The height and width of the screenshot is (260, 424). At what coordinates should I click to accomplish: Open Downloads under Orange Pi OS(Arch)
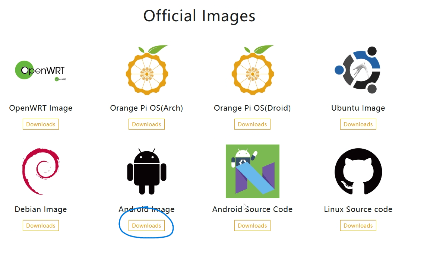[146, 124]
